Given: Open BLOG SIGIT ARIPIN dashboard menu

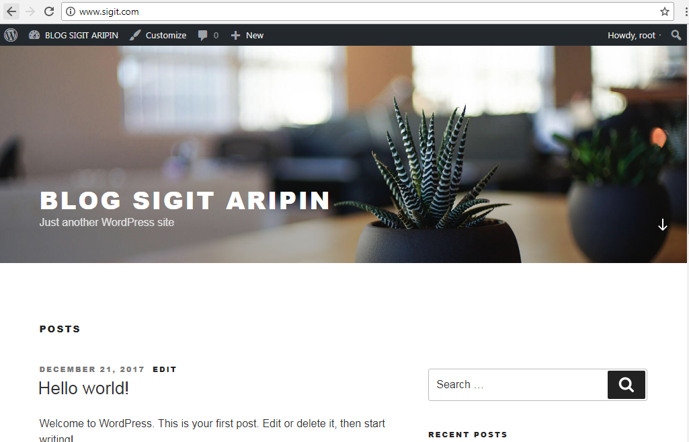Looking at the screenshot, I should 73,35.
